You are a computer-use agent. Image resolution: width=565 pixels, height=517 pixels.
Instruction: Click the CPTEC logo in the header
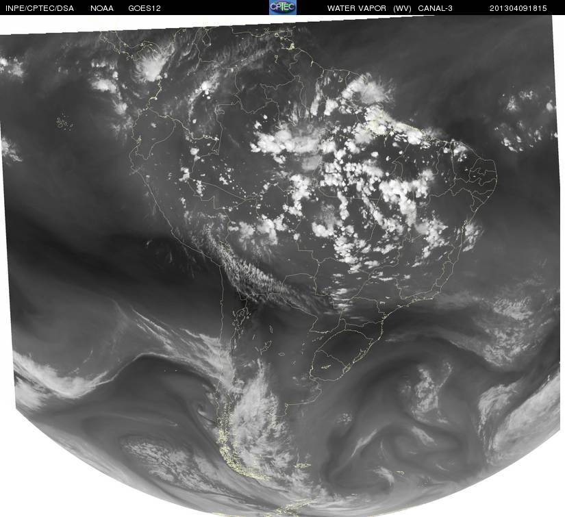pos(283,8)
